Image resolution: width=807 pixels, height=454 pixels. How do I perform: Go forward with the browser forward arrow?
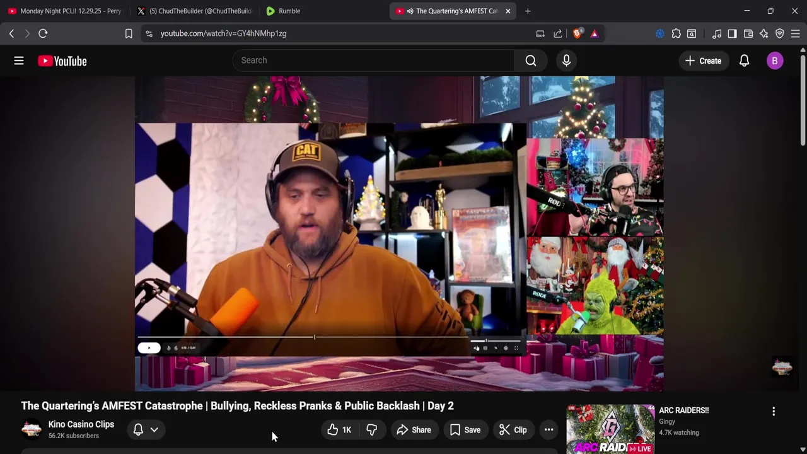27,33
